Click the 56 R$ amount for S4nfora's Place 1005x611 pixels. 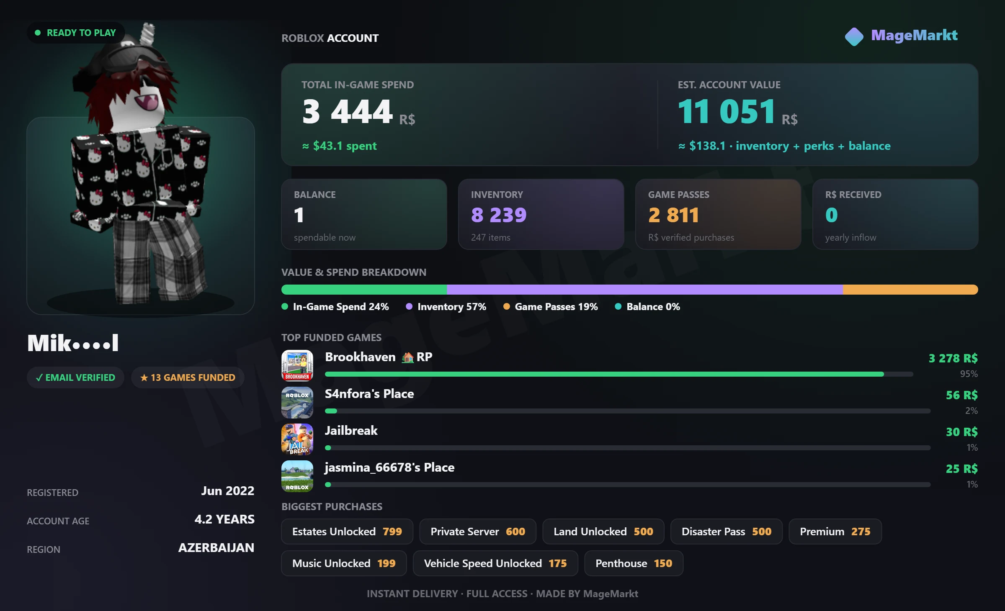tap(962, 395)
